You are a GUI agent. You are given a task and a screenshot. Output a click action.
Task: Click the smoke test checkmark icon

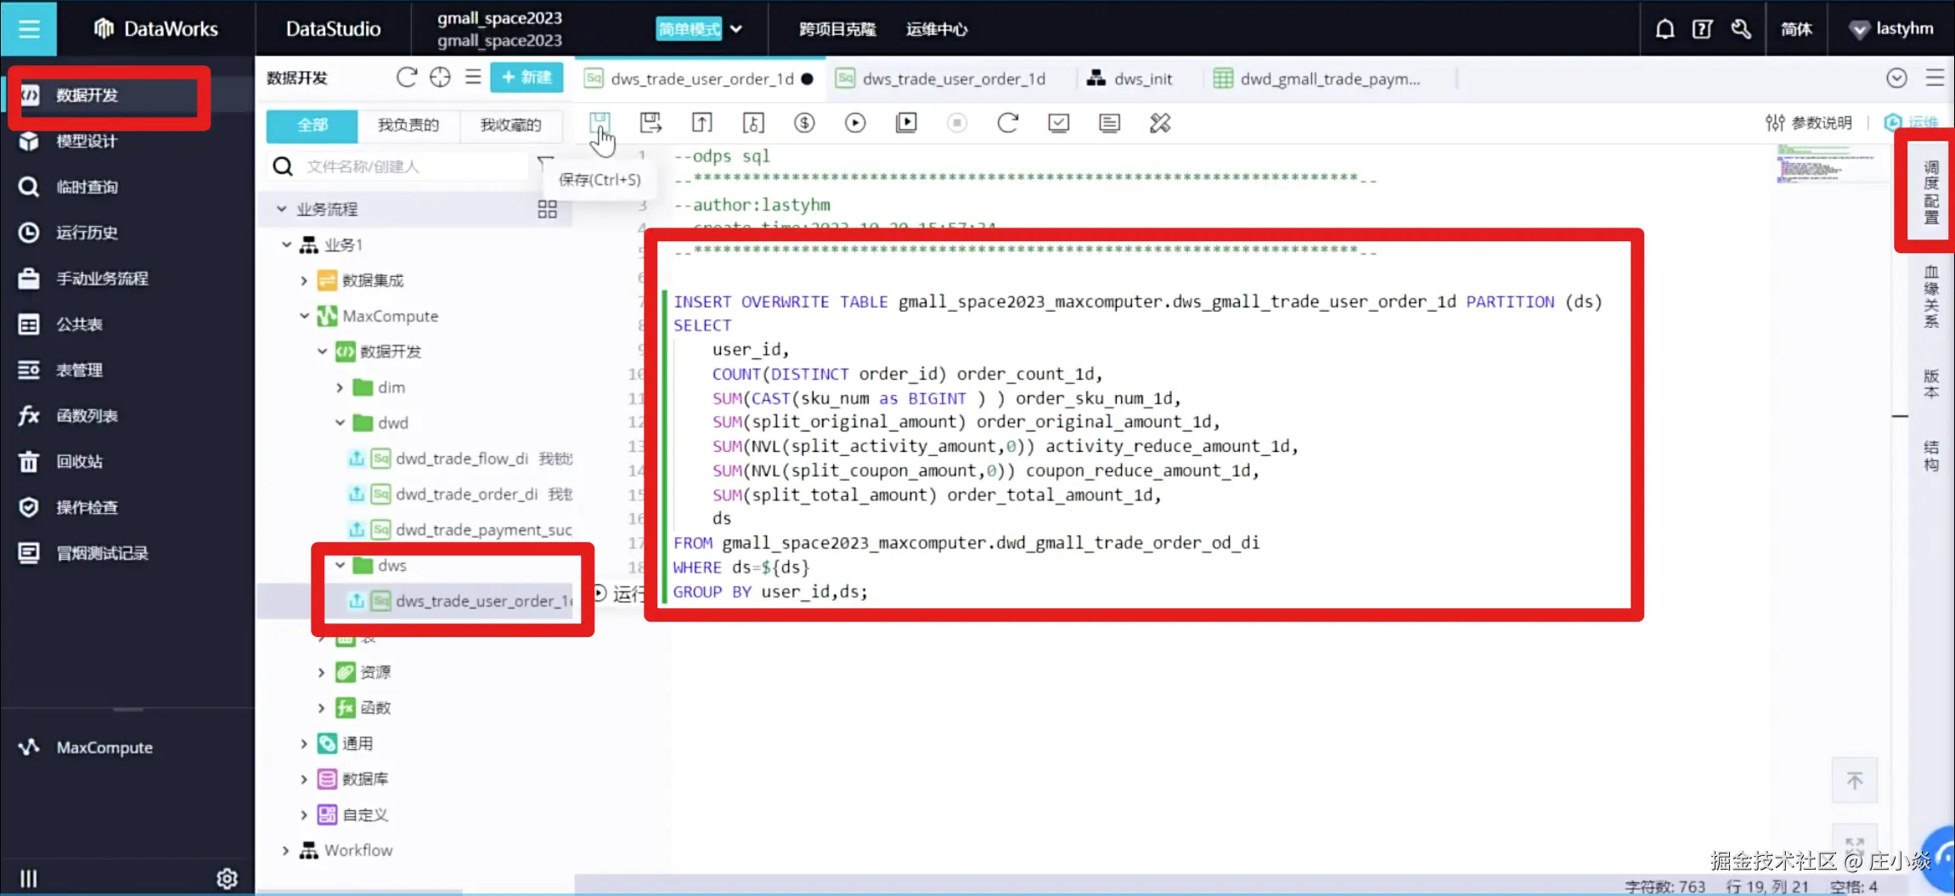pyautogui.click(x=1058, y=123)
